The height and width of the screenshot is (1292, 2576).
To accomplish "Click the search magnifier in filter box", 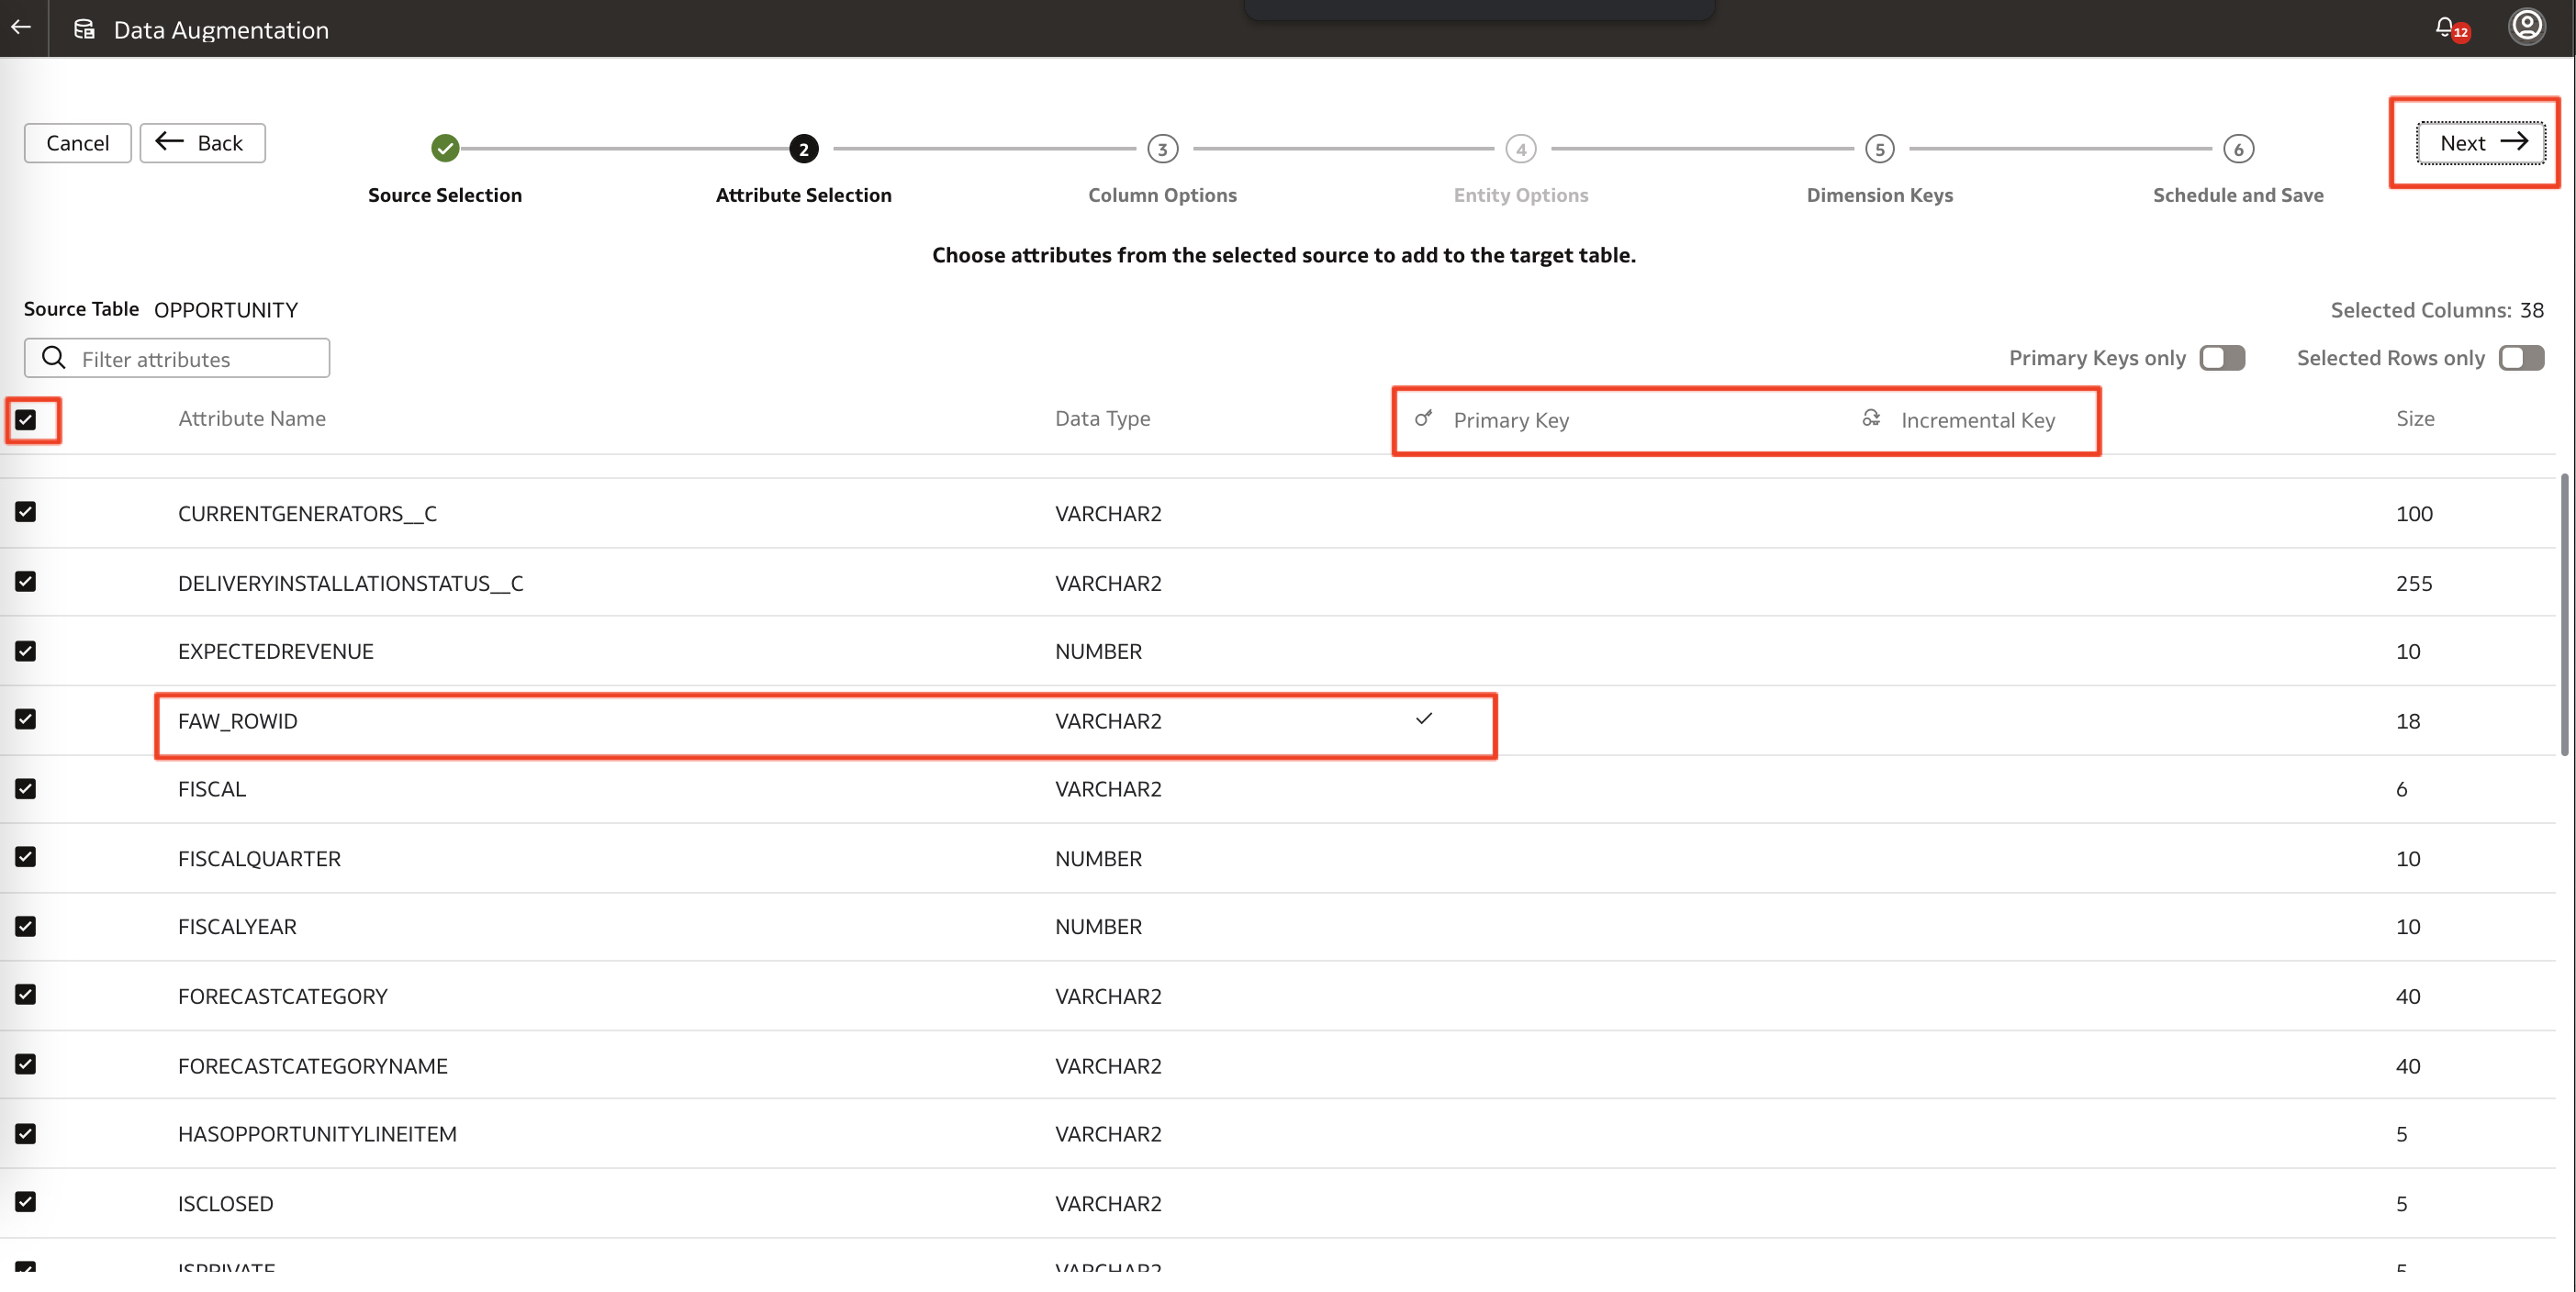I will tap(54, 358).
